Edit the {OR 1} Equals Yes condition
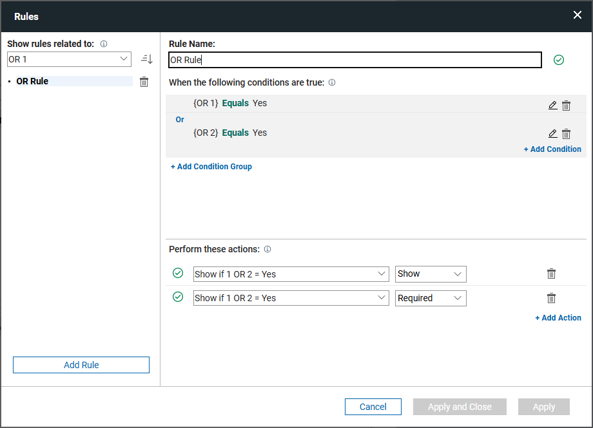The width and height of the screenshot is (593, 428). tap(552, 105)
